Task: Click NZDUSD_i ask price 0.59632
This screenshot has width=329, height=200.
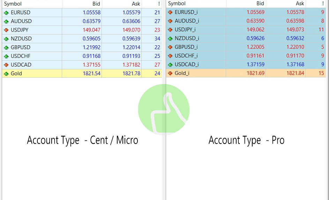Action: coord(295,38)
